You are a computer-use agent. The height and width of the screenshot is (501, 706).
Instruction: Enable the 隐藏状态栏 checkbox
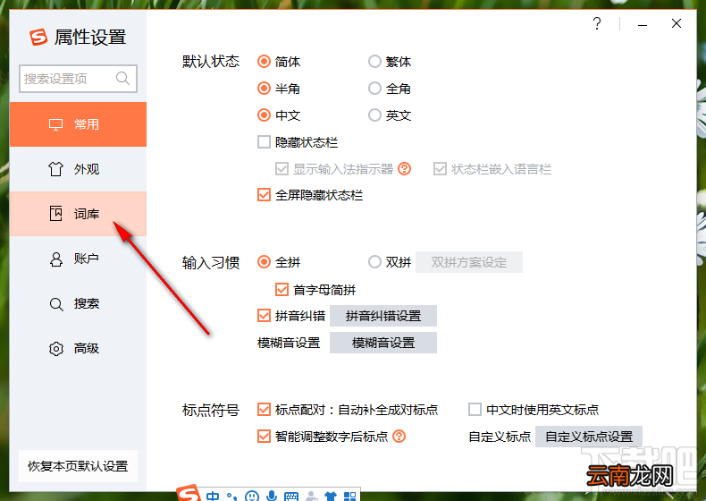264,142
